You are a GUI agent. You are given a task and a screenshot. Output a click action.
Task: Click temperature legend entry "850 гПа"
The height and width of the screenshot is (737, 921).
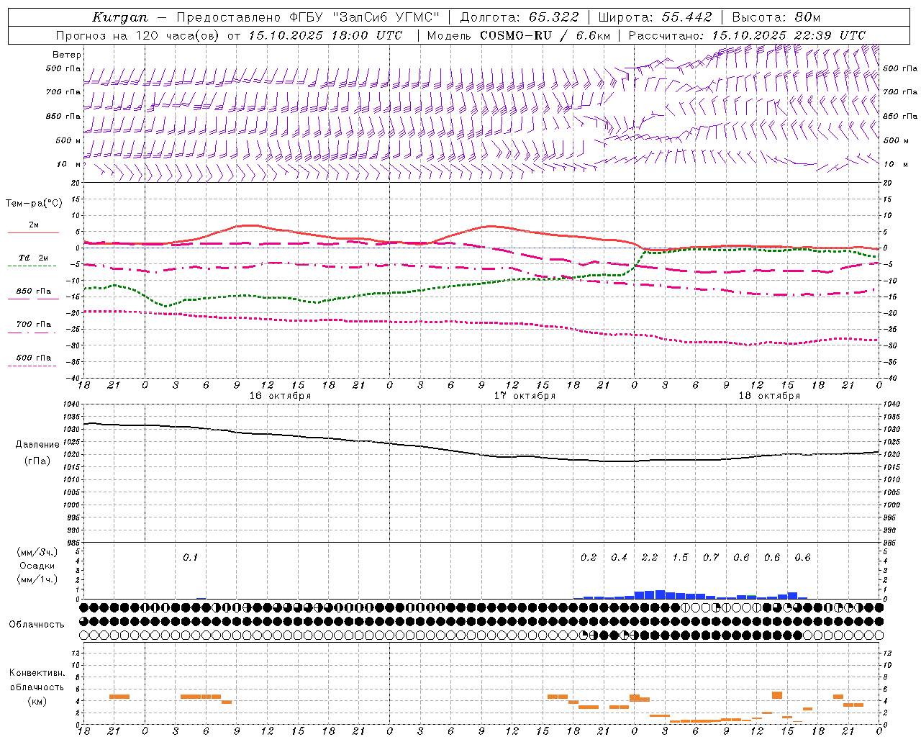coord(33,291)
